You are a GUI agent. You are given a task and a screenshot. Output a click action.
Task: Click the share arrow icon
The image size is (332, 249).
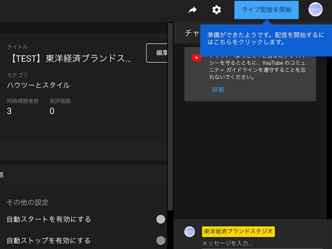coord(192,10)
